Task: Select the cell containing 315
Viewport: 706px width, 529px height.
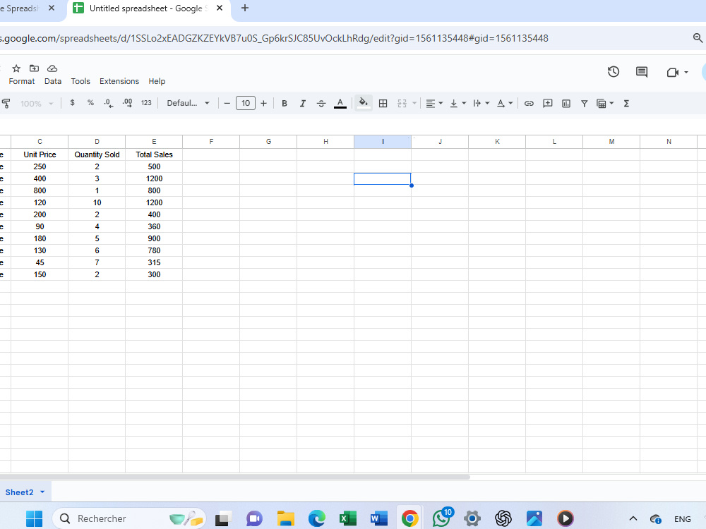Action: pyautogui.click(x=154, y=262)
